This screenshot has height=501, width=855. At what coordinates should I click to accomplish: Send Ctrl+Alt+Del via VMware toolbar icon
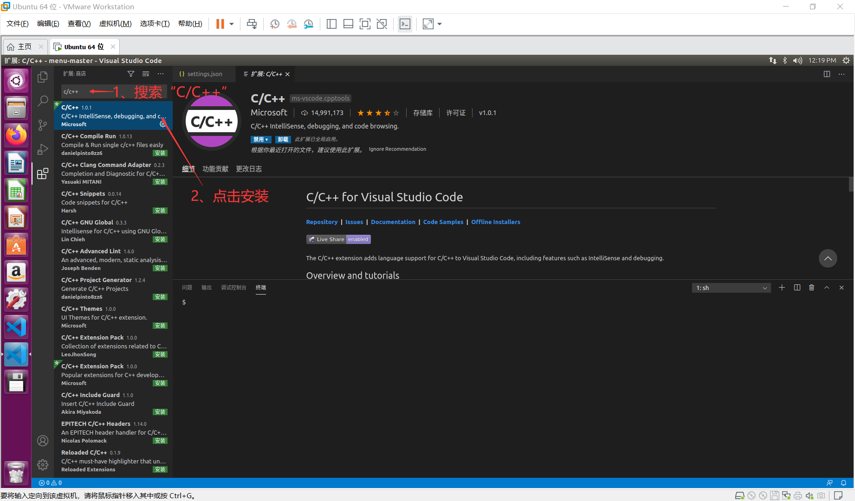(252, 24)
